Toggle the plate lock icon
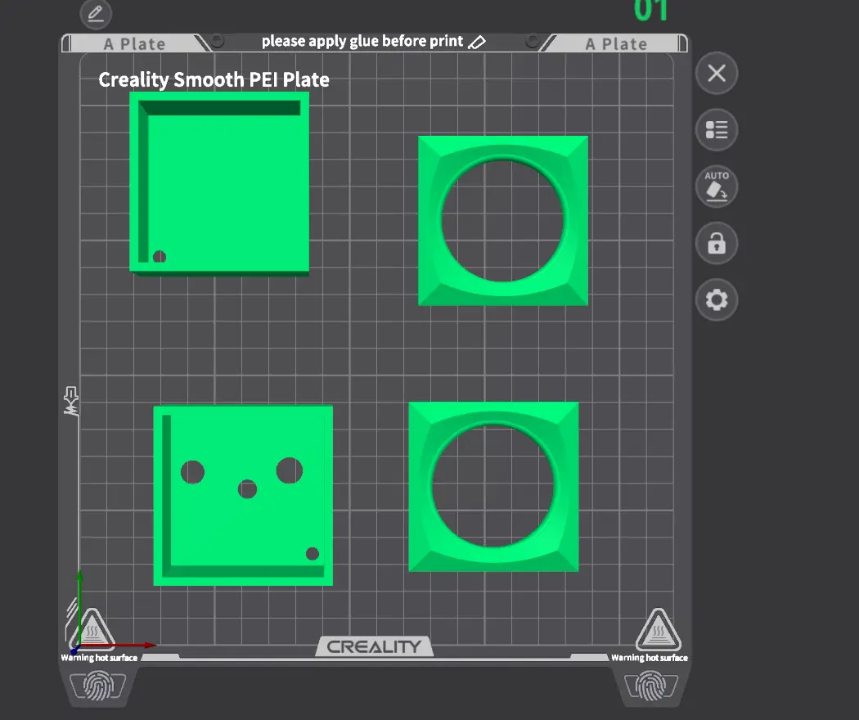859x720 pixels. [717, 243]
